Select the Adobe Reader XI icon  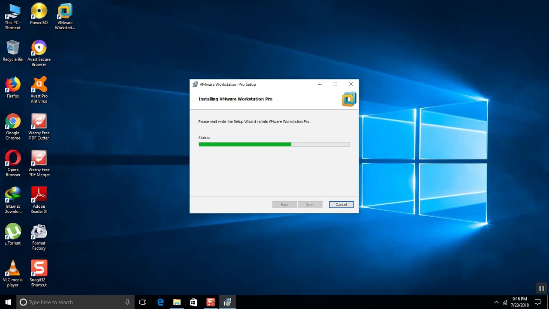click(x=39, y=200)
